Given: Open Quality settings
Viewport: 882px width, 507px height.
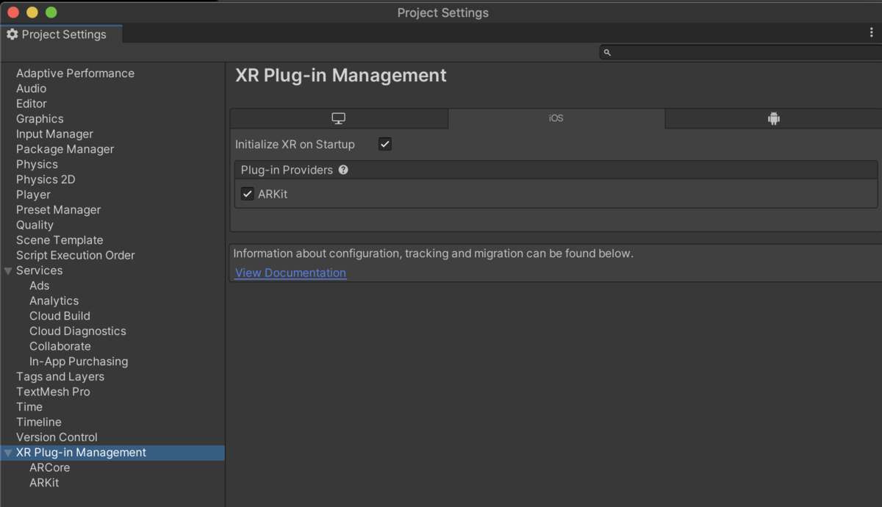Looking at the screenshot, I should [35, 225].
